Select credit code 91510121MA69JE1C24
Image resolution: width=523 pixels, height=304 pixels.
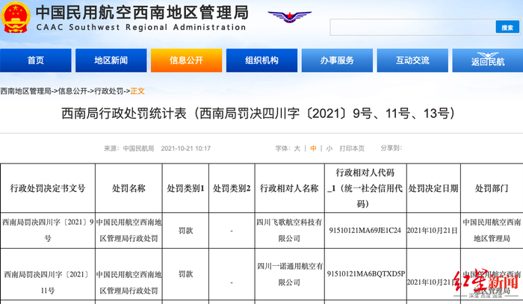point(365,230)
